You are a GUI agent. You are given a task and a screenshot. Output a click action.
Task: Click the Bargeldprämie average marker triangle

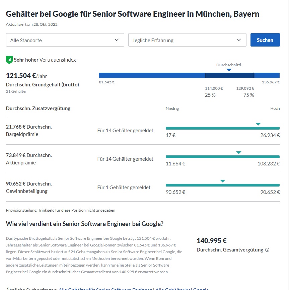(258, 124)
